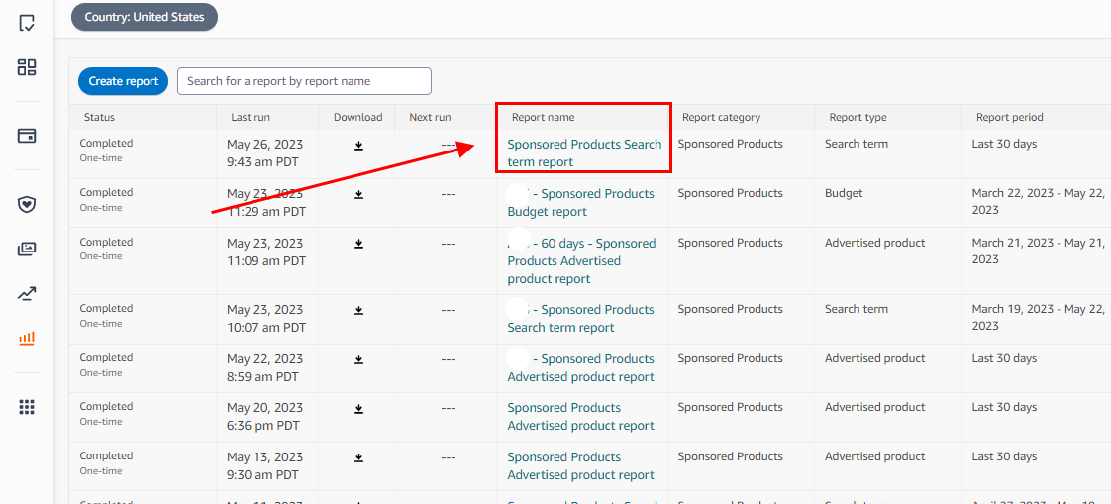Click the checkmark square icon atop sidebar

pos(27,22)
